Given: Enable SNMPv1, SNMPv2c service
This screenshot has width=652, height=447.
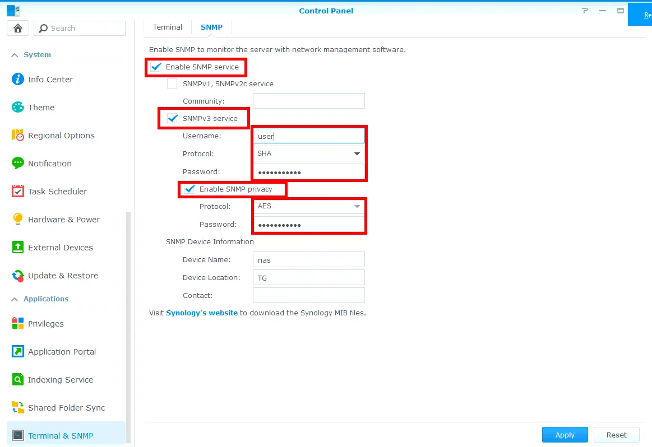Looking at the screenshot, I should [x=172, y=83].
